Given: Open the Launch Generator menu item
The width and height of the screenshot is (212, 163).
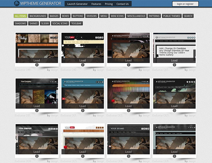Looking at the screenshot, I should point(77,4).
